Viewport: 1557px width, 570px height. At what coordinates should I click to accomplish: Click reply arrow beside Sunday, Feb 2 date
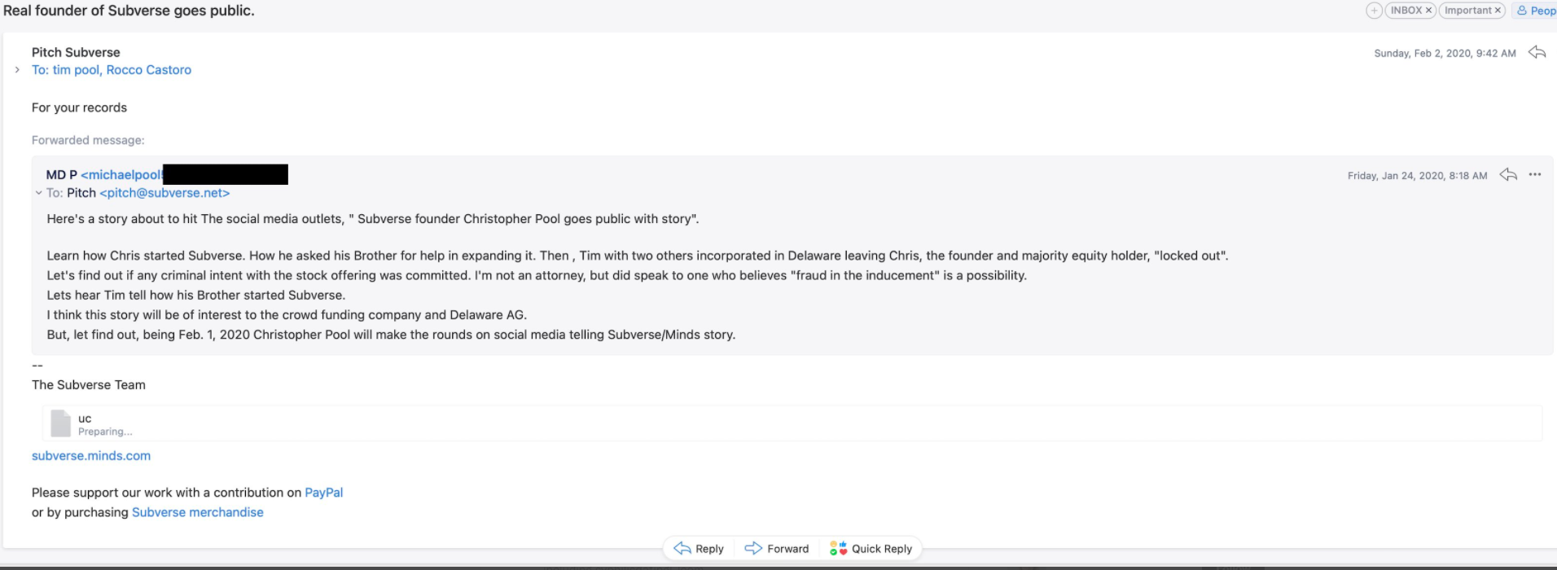[x=1537, y=52]
